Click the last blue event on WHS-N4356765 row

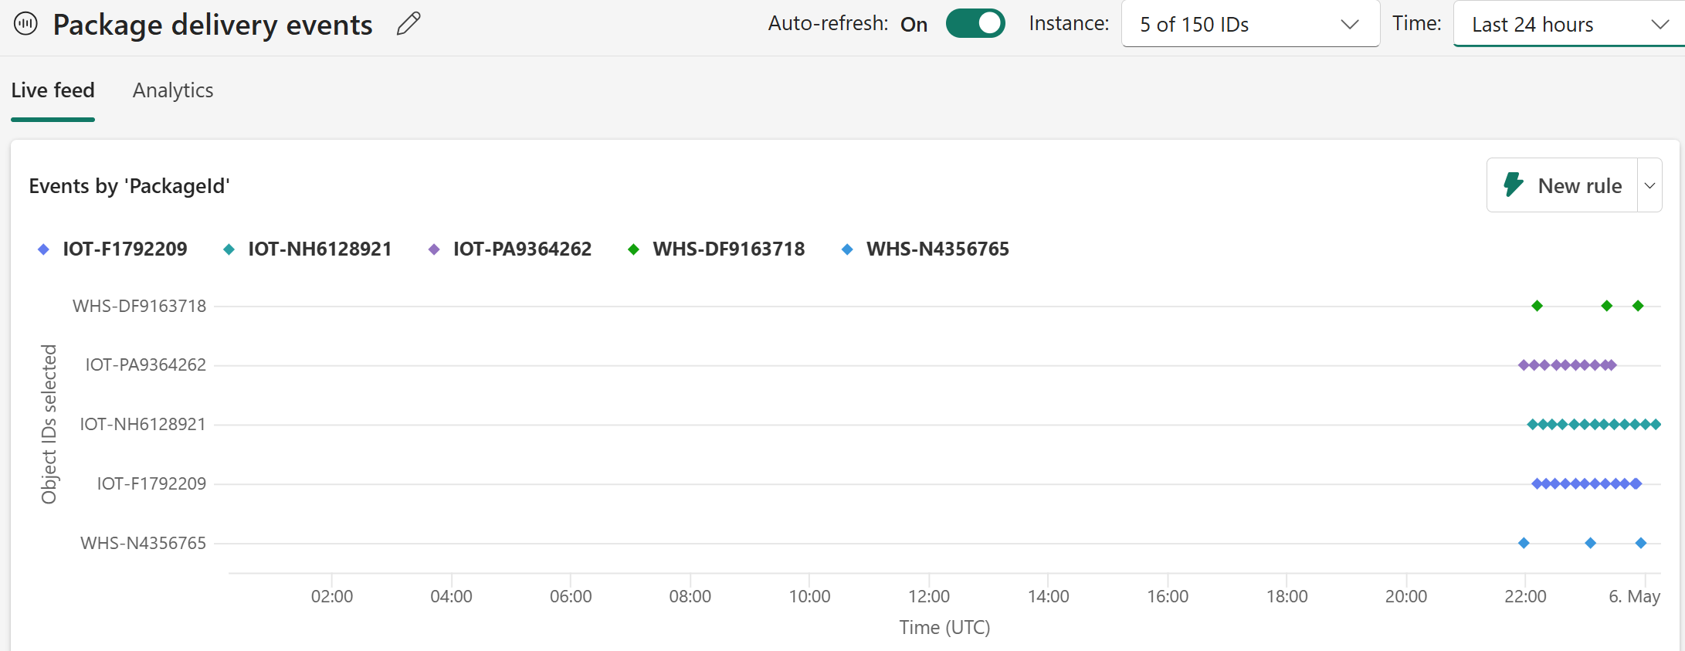click(x=1641, y=543)
